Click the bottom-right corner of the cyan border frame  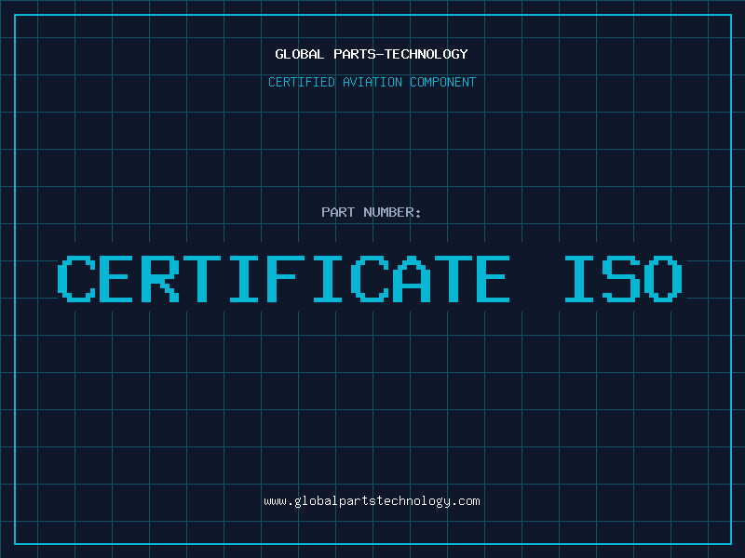point(730,543)
